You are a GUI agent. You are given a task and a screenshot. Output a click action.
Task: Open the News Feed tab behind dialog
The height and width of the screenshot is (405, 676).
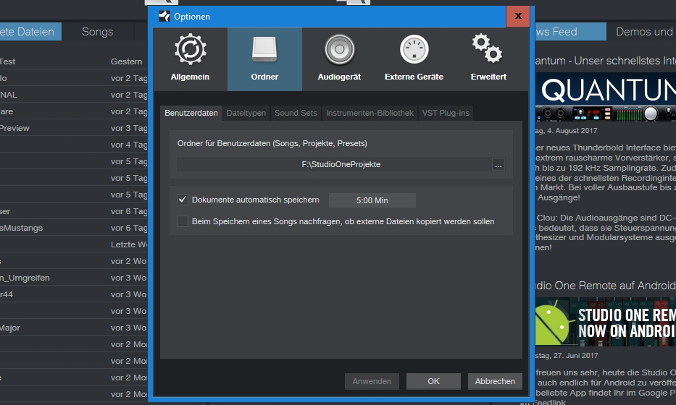[x=570, y=32]
